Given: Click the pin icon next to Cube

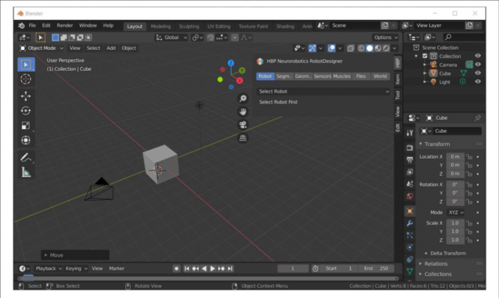Looking at the screenshot, I should pos(477,118).
